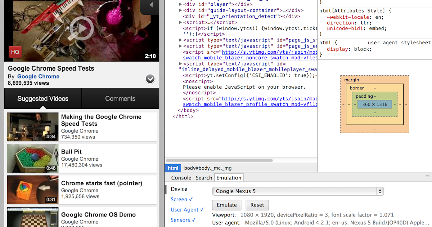Click the blue 360 x 1316 content box
Image resolution: width=432 pixels, height=227 pixels.
pos(374,104)
